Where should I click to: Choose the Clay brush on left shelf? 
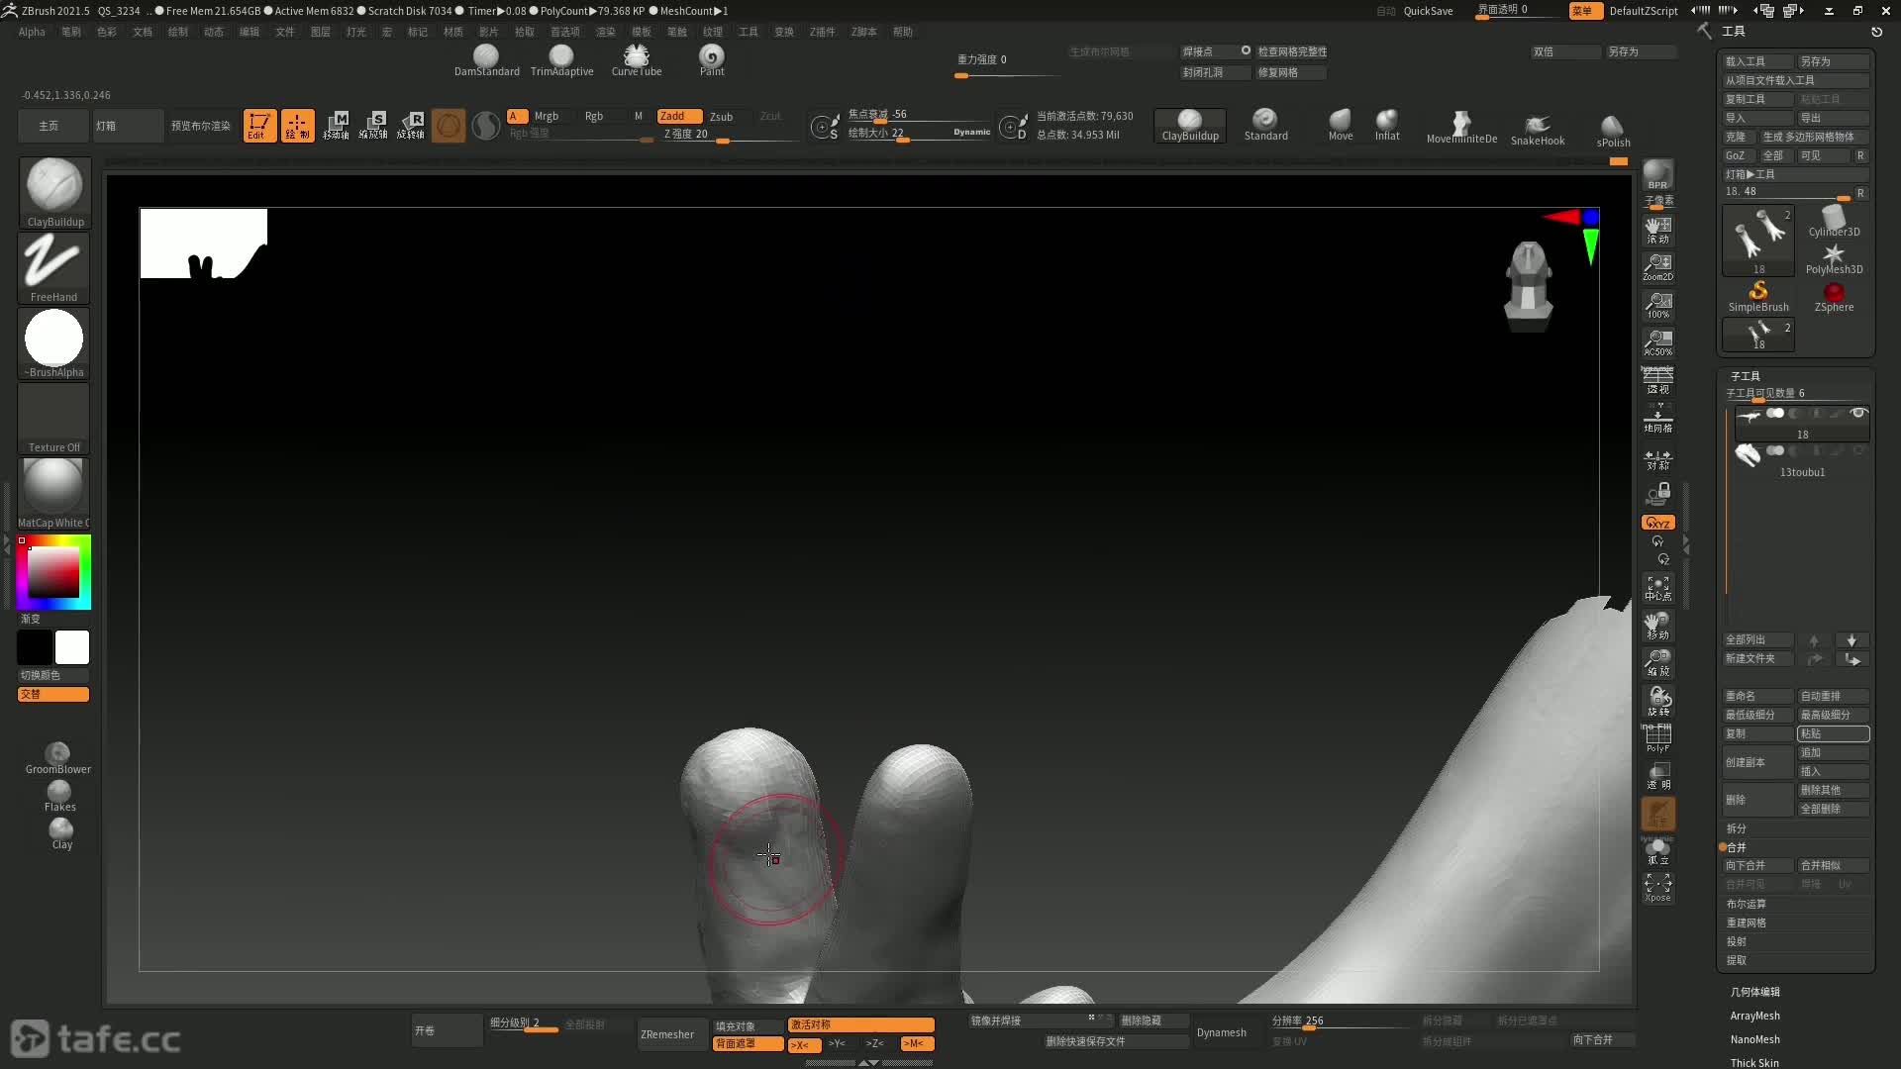[61, 833]
